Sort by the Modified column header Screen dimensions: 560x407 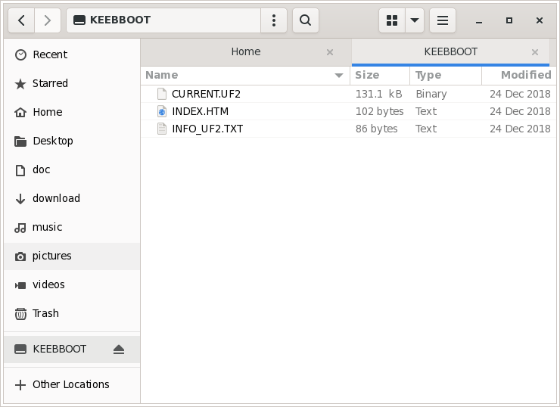pyautogui.click(x=525, y=75)
